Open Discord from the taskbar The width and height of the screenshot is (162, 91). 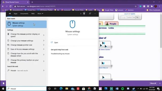point(128,89)
